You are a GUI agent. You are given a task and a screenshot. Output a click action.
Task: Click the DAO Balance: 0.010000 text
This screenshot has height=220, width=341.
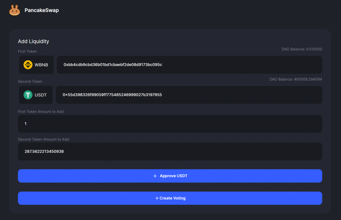pyautogui.click(x=302, y=49)
